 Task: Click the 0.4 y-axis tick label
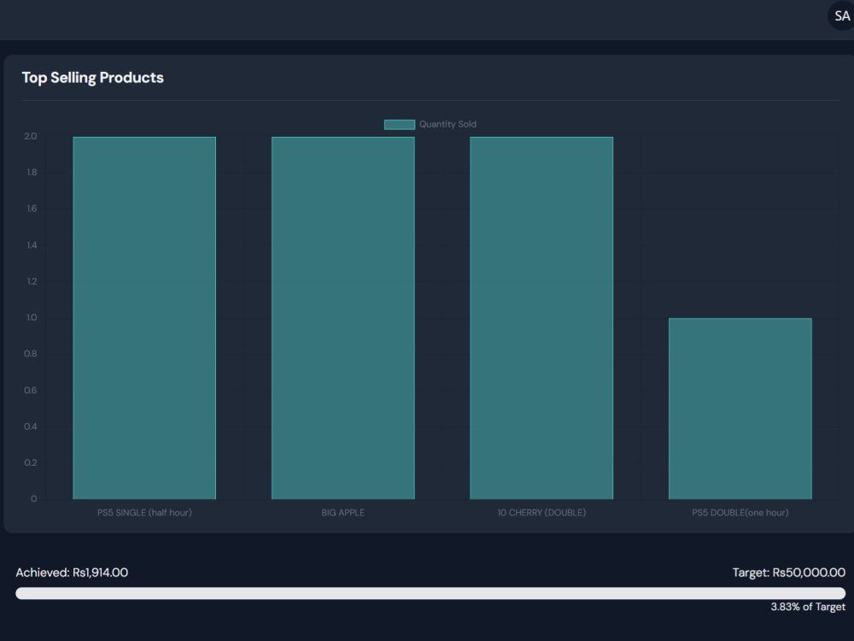(x=31, y=426)
